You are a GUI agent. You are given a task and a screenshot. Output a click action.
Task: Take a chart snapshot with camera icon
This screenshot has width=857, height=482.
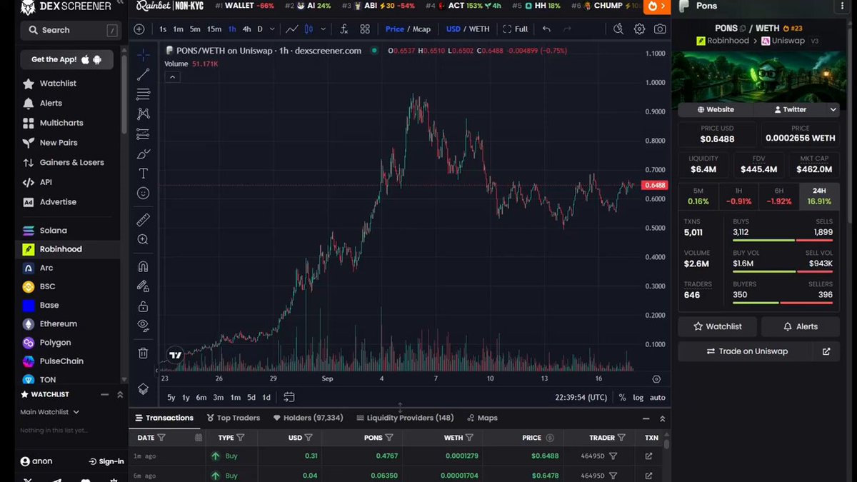click(660, 29)
